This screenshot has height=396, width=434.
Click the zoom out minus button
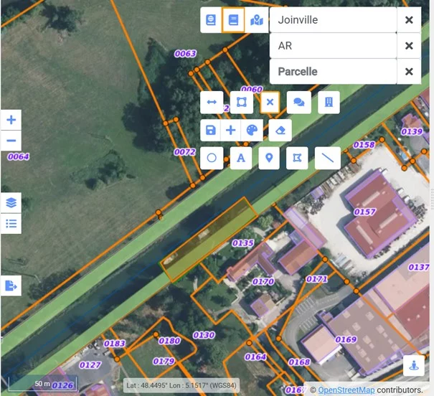pos(11,141)
